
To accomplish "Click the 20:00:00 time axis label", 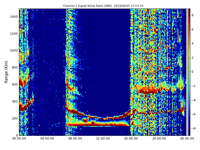I will [159, 138].
